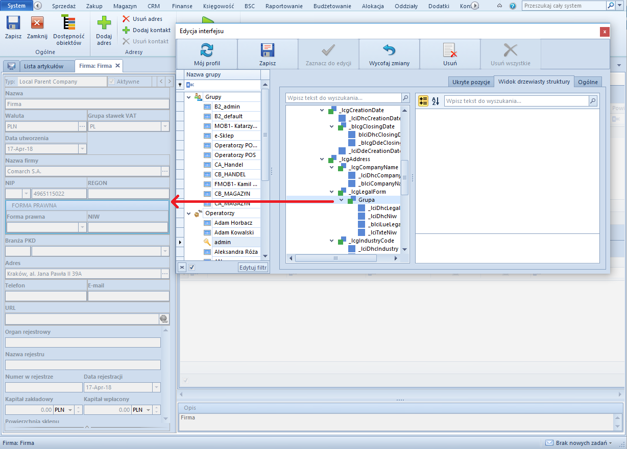Screen dimensions: 627x449
Task: Click the property grid search magnifier icon
Action: point(593,101)
